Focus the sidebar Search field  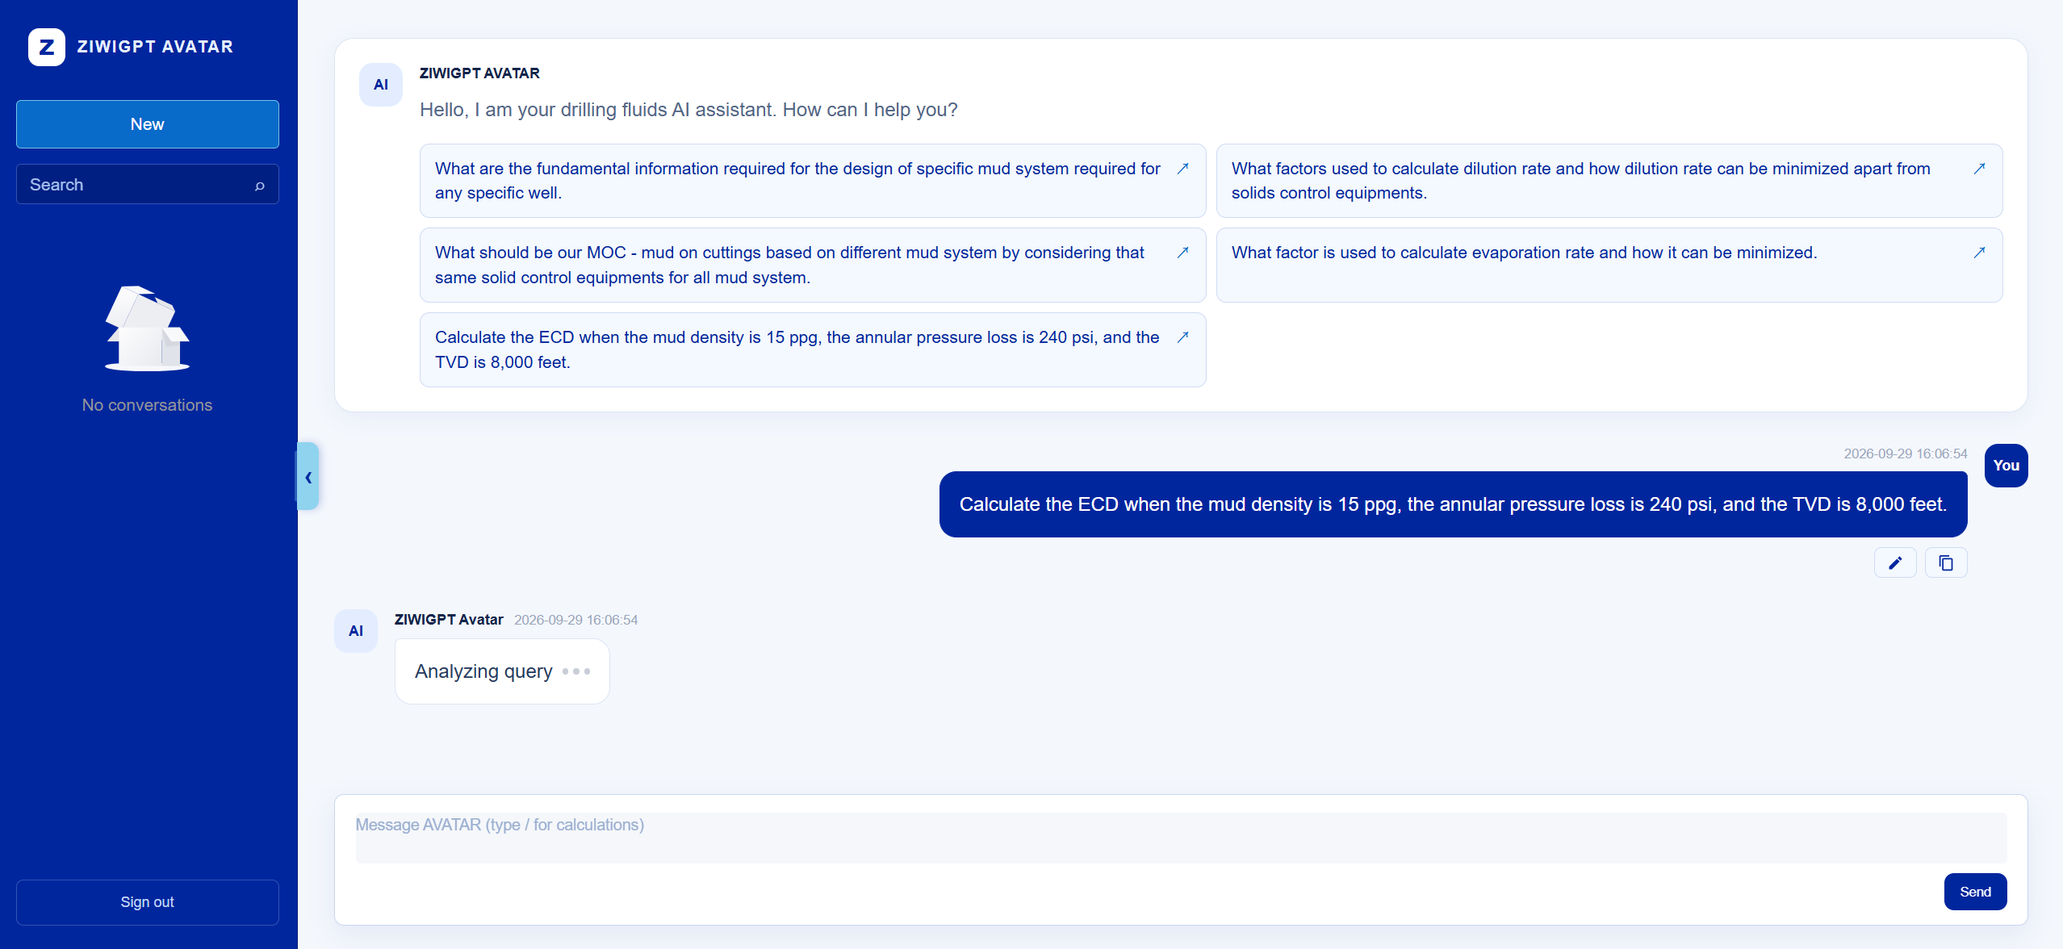[148, 185]
